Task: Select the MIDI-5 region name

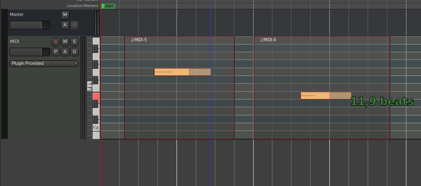Action: (139, 40)
